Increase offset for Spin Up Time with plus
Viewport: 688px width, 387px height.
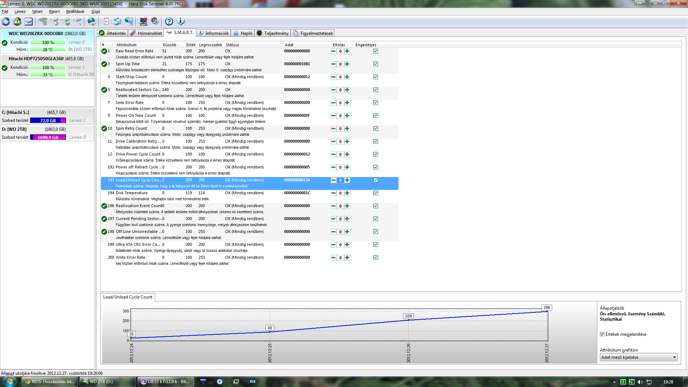point(347,64)
